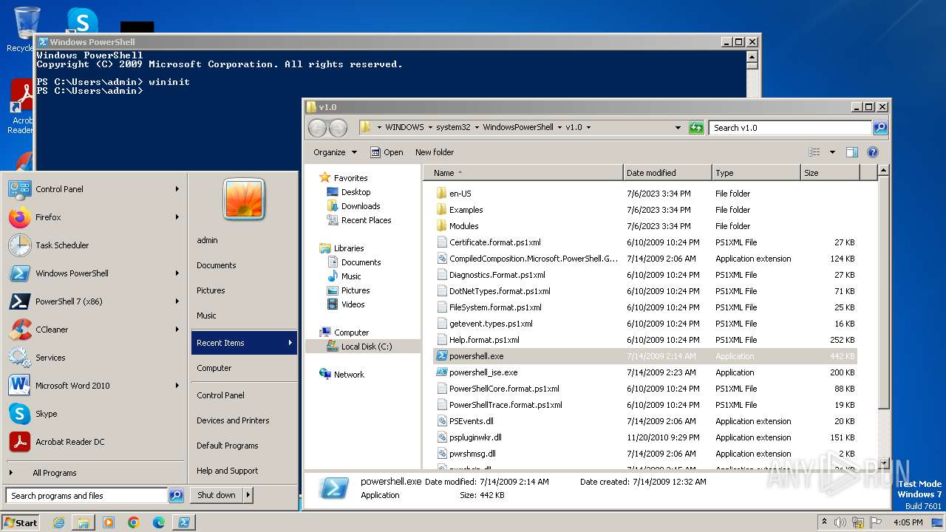Open Windows Media Player from taskbar
This screenshot has width=946, height=532.
(109, 522)
